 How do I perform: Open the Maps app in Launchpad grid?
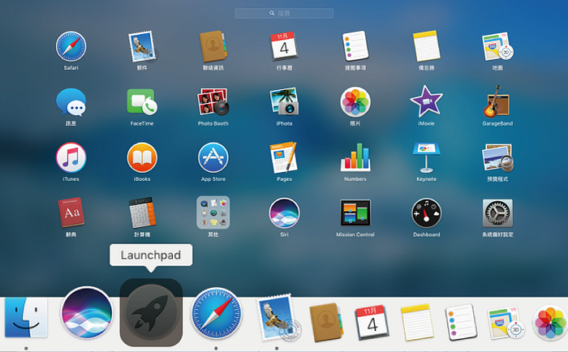[497, 46]
